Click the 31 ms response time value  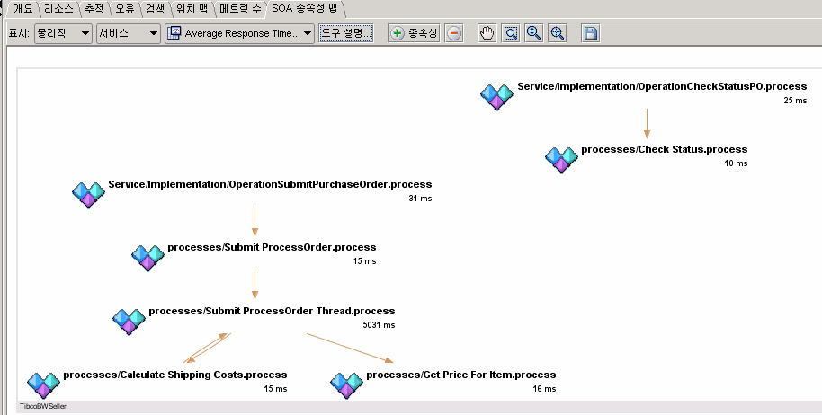tap(420, 199)
